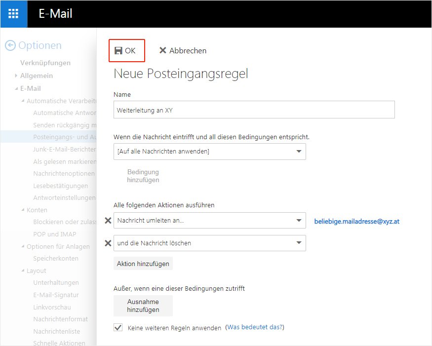Click Aktion hinzufügen button
This screenshot has width=432, height=346.
click(143, 264)
